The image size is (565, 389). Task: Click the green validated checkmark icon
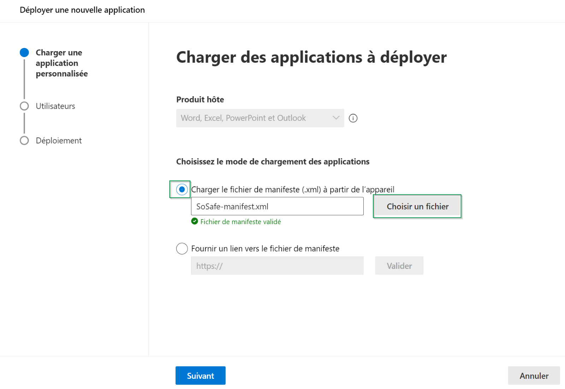(195, 221)
